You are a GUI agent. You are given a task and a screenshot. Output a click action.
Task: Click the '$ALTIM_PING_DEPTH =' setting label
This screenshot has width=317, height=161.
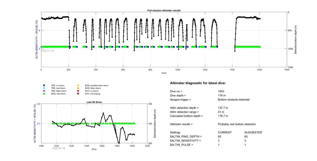[186, 137]
